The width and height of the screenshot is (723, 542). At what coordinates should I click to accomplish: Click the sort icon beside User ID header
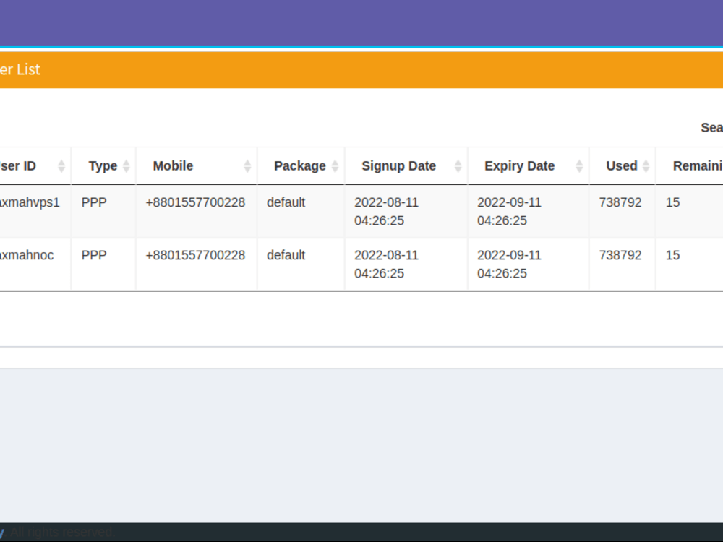[61, 165]
